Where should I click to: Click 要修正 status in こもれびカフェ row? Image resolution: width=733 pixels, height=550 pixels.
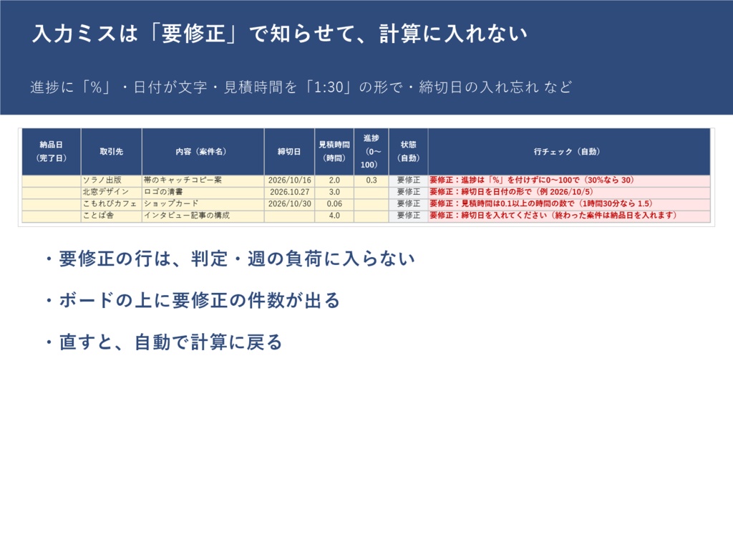(x=408, y=204)
